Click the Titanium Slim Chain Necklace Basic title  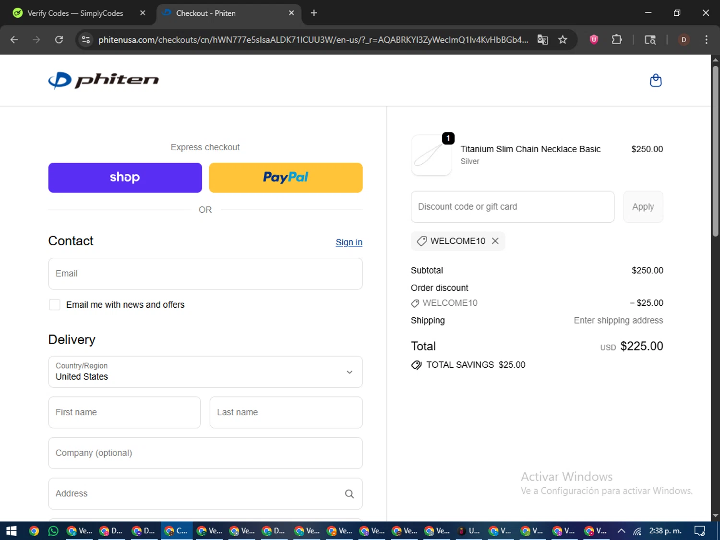530,149
